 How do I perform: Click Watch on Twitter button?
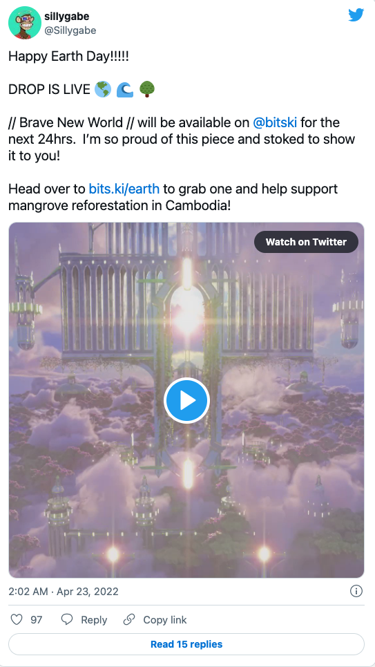306,242
